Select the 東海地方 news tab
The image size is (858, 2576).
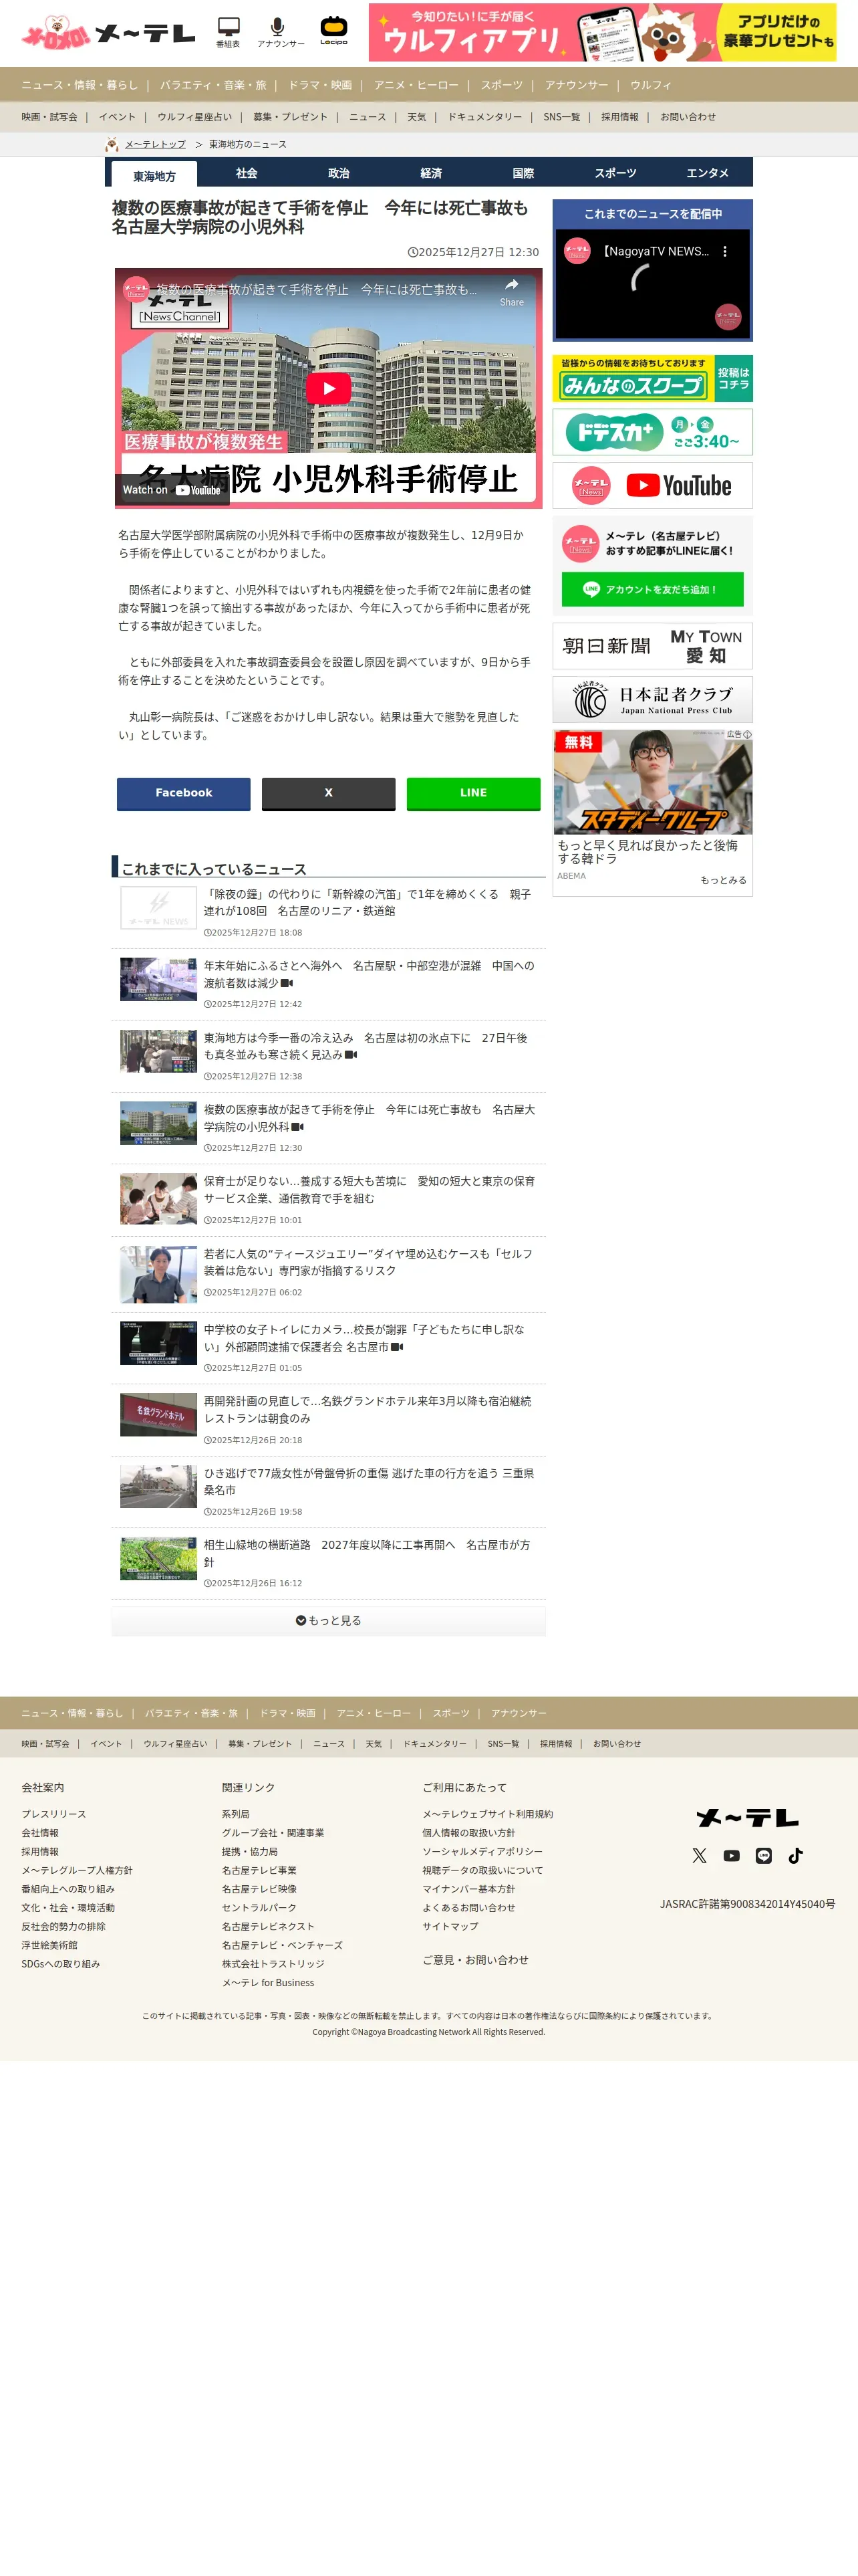[154, 175]
